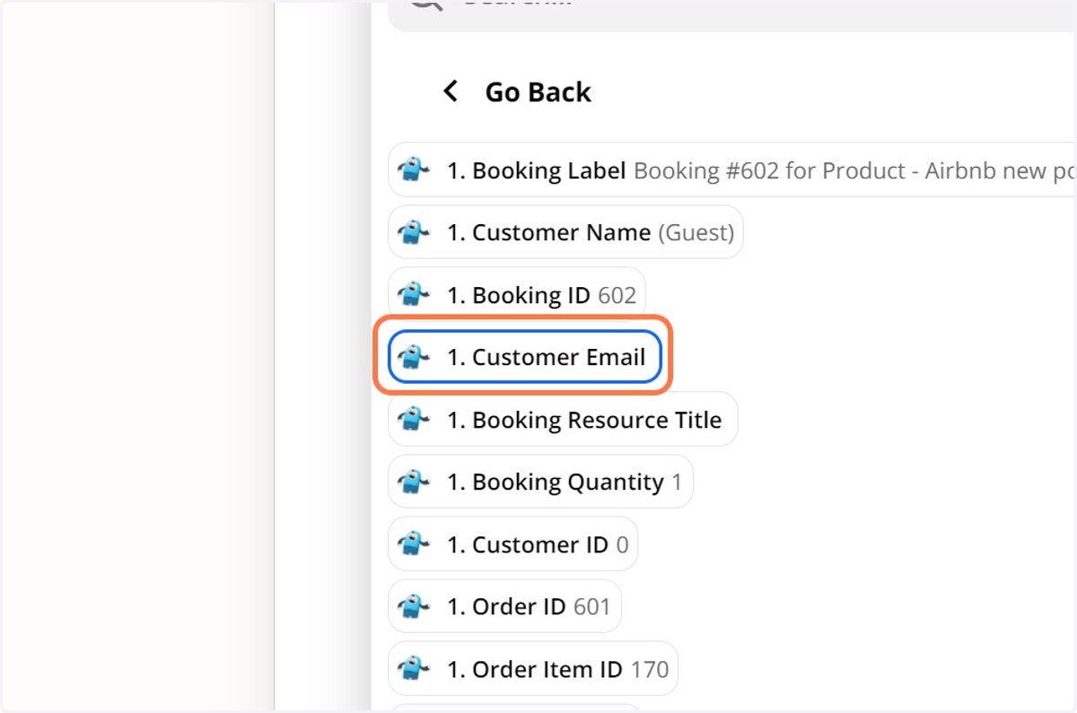This screenshot has height=713, width=1077.
Task: Select the Customer ID 0 pill
Action: [513, 544]
